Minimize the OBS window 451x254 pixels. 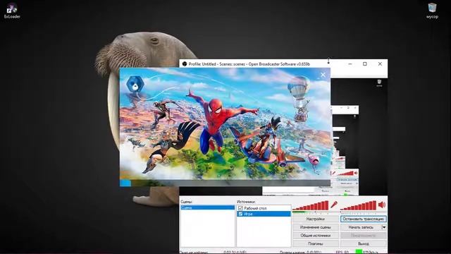point(350,64)
